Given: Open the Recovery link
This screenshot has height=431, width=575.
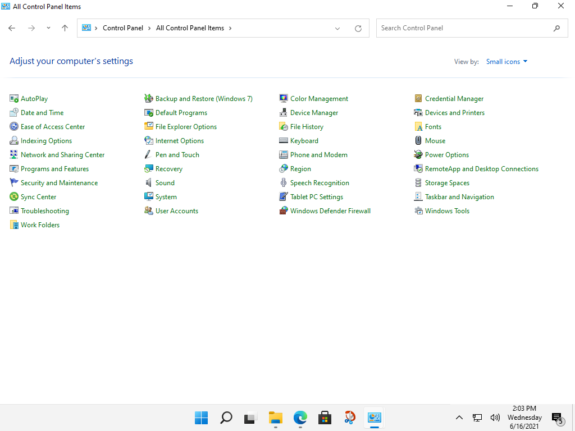Looking at the screenshot, I should (168, 169).
